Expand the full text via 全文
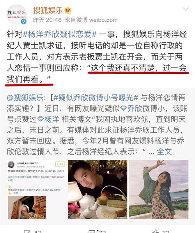195x233 pixels. 164,152
